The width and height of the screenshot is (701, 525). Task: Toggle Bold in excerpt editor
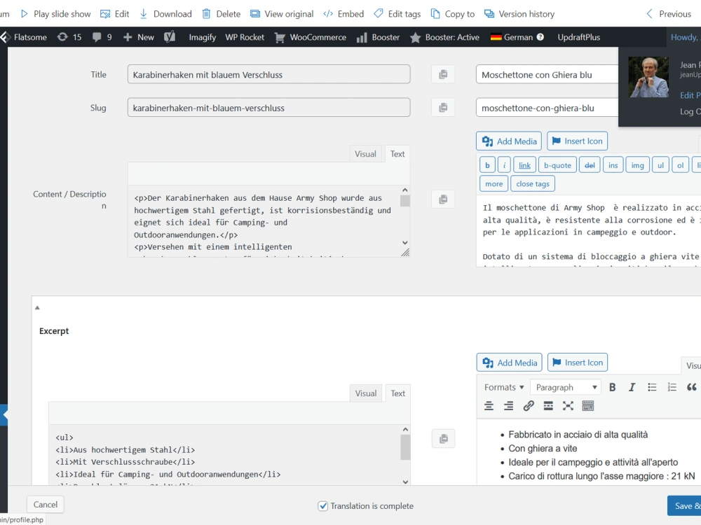[x=613, y=387]
